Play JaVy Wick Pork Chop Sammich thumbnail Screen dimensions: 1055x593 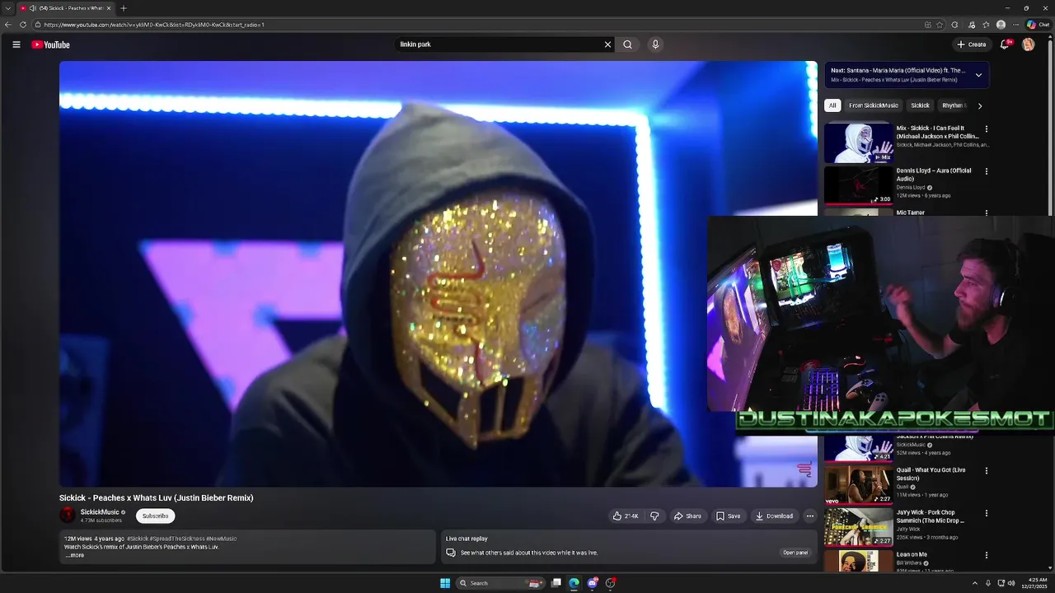pos(858,527)
